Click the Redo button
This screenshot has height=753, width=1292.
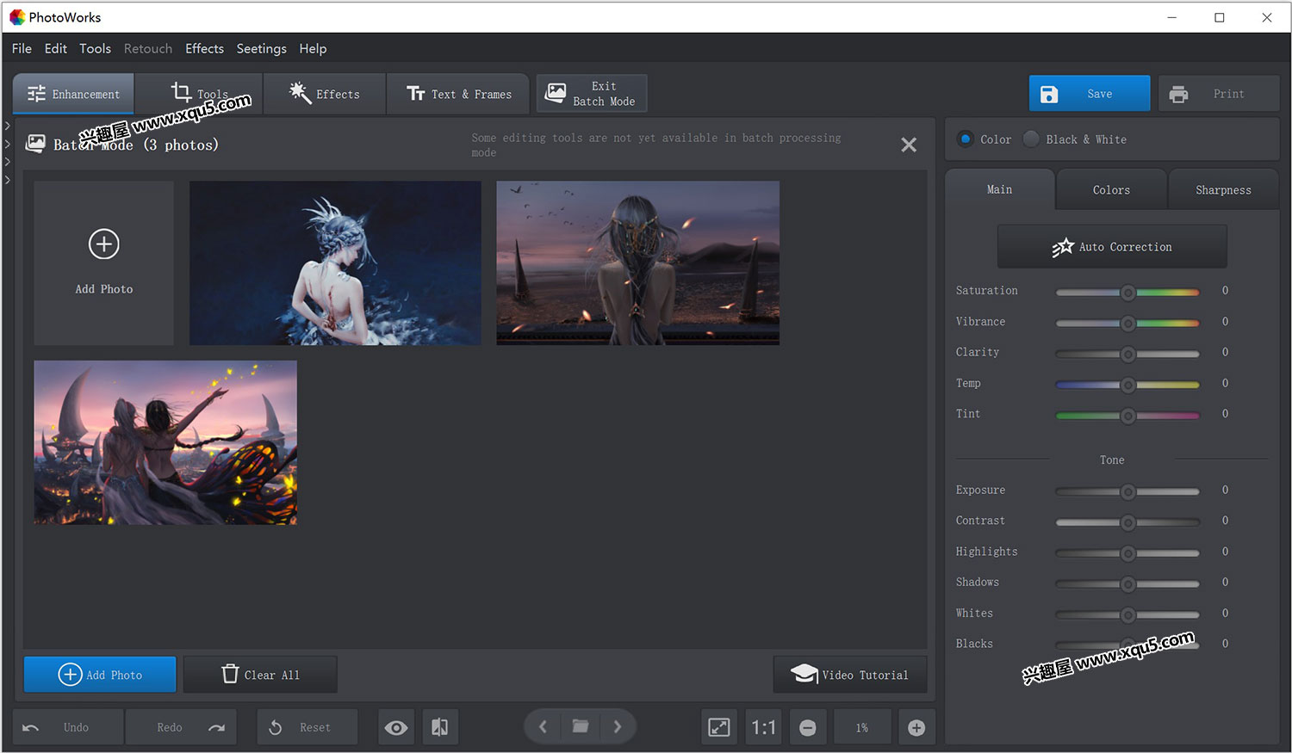coord(181,727)
